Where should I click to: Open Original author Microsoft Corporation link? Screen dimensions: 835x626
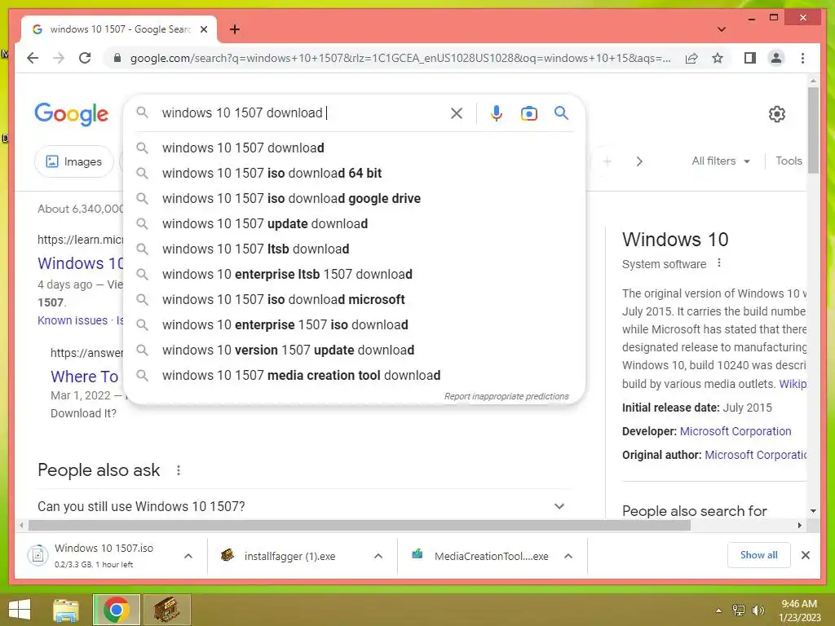pyautogui.click(x=755, y=455)
